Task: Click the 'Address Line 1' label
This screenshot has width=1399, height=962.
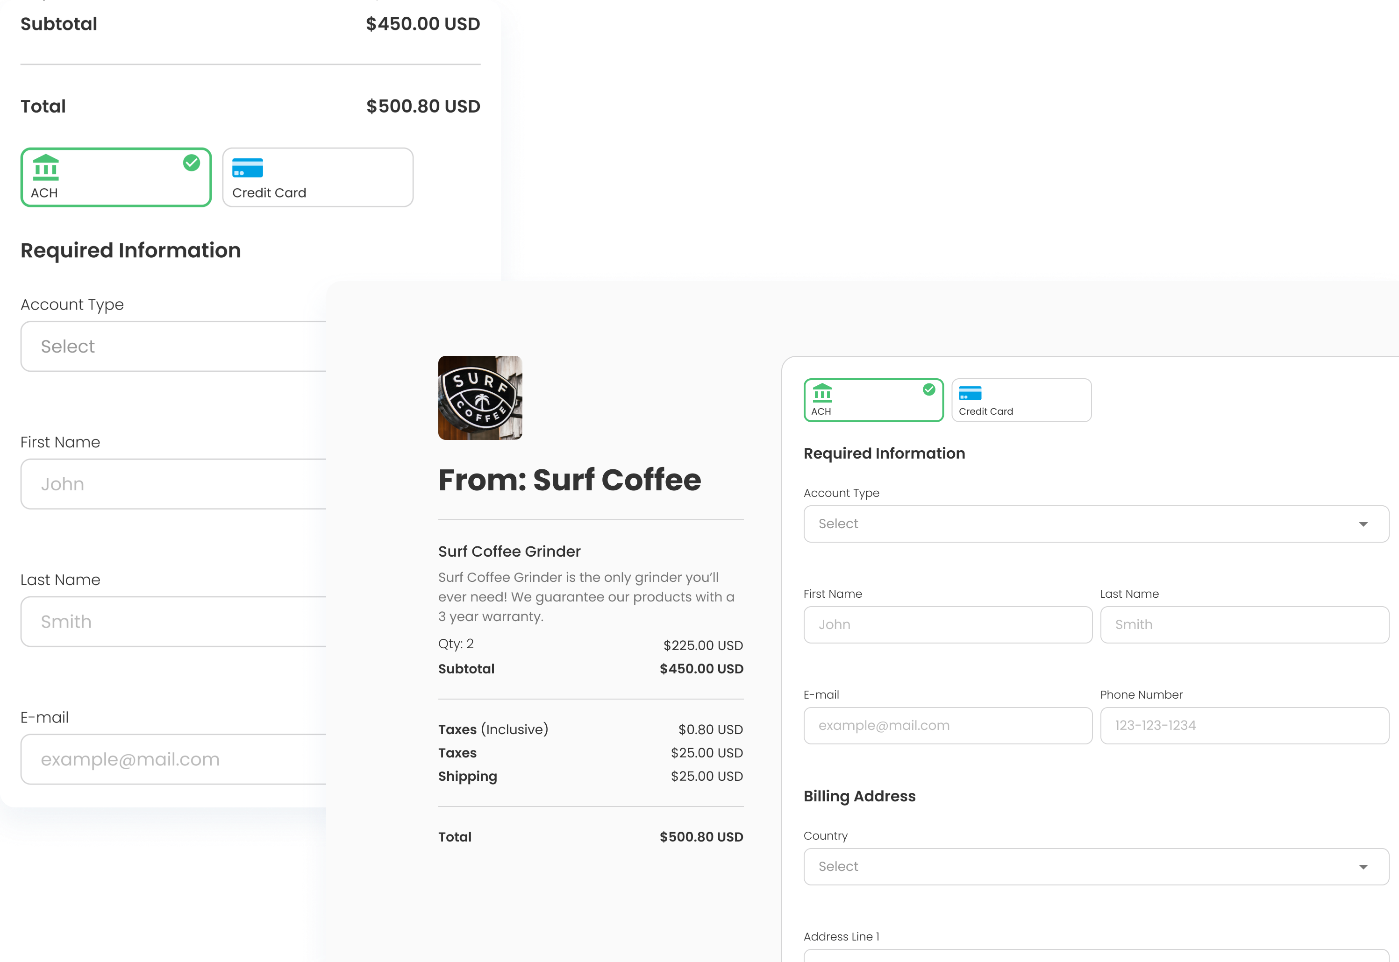Action: click(x=841, y=937)
